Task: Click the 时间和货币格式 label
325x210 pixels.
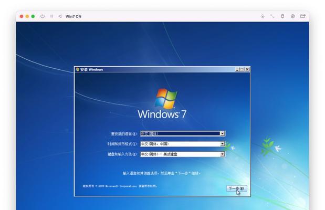Action: (x=122, y=144)
